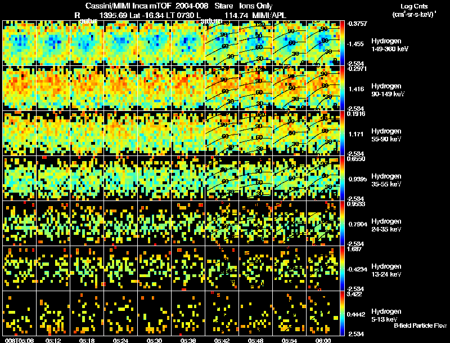Click the 1.687 color scale value

354,249
